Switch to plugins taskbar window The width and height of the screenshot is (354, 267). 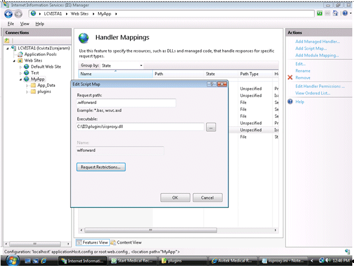182,261
